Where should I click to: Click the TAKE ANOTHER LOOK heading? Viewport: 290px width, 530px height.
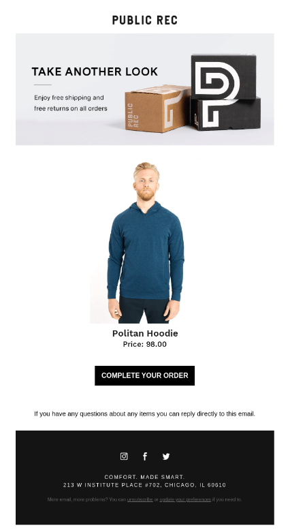95,72
